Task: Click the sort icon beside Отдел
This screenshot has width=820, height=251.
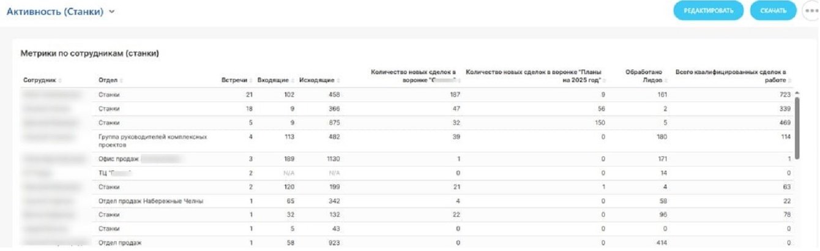Action: click(x=121, y=81)
